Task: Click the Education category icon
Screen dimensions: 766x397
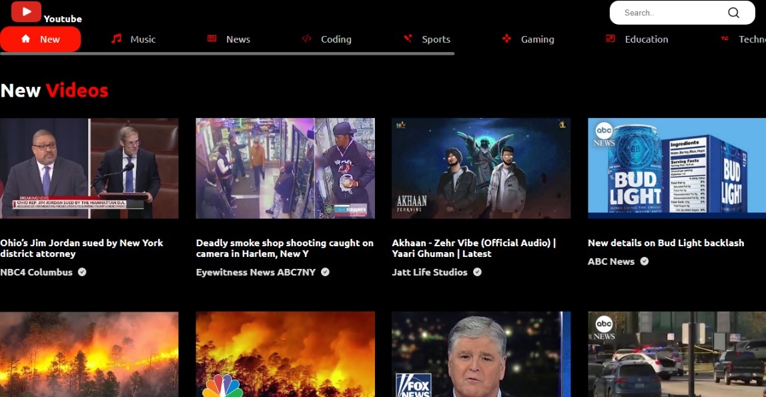Action: (x=610, y=39)
